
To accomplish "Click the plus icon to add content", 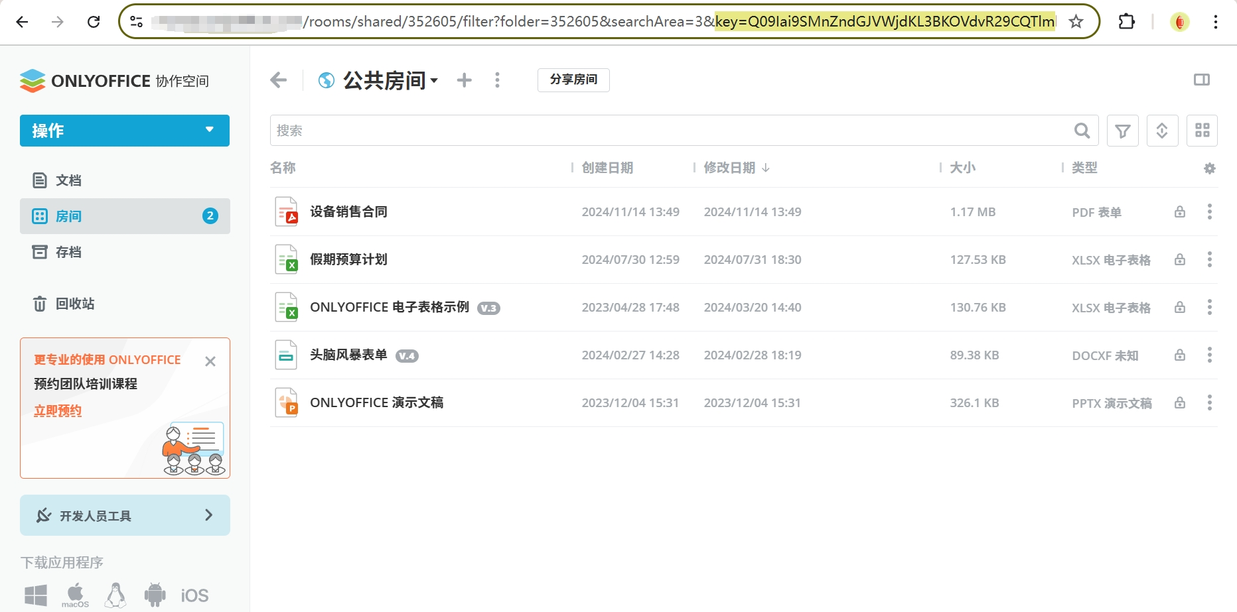I will click(x=465, y=80).
